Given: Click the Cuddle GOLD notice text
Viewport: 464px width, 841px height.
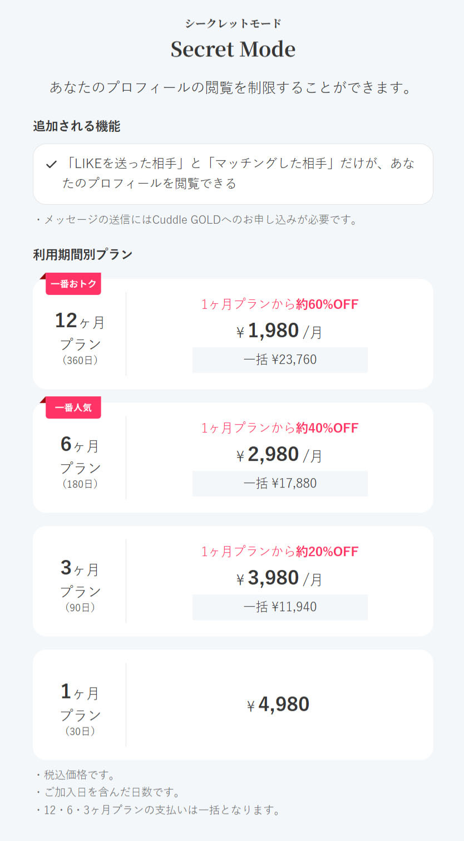Looking at the screenshot, I should [x=195, y=220].
